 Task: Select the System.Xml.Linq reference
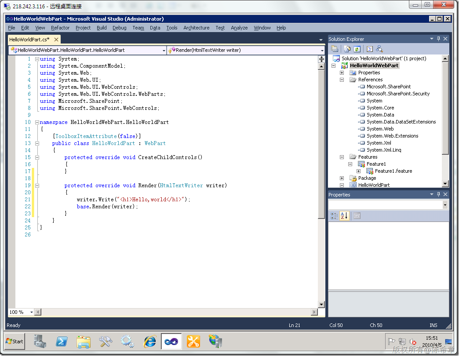[384, 150]
